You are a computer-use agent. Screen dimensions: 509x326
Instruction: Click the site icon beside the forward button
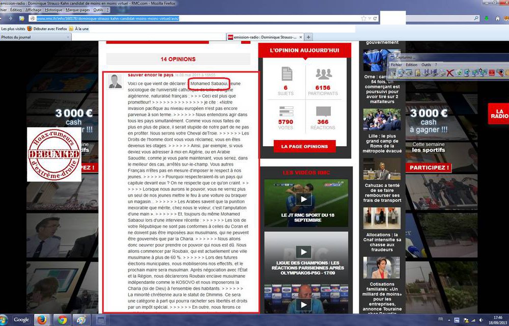coord(21,18)
